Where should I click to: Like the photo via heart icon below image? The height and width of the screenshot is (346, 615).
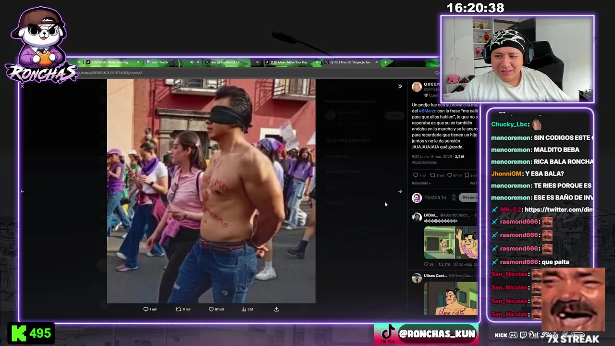211,309
